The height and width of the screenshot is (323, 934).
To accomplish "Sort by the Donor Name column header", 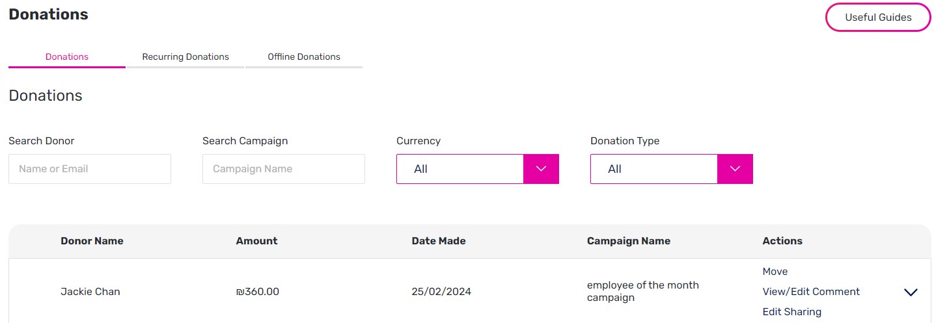I will [x=92, y=241].
